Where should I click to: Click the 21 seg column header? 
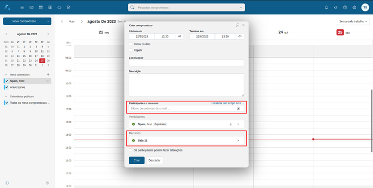[x=104, y=32]
